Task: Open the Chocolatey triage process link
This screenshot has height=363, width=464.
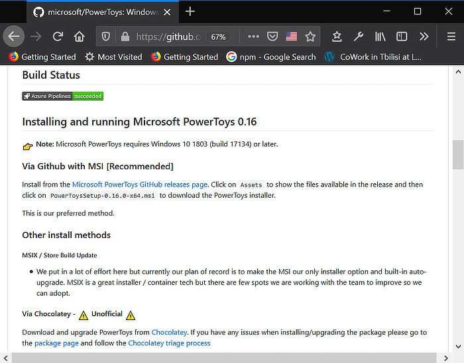Action: pyautogui.click(x=169, y=343)
